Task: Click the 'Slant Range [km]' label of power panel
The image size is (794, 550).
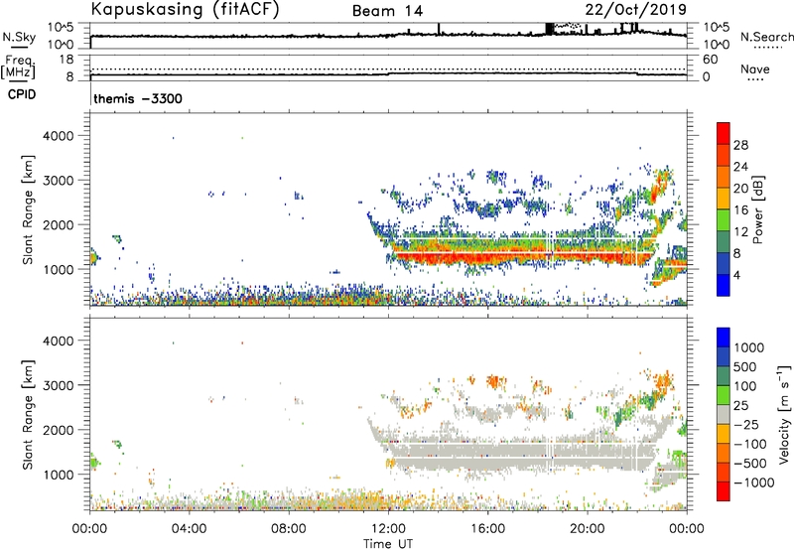Action: click(x=28, y=209)
